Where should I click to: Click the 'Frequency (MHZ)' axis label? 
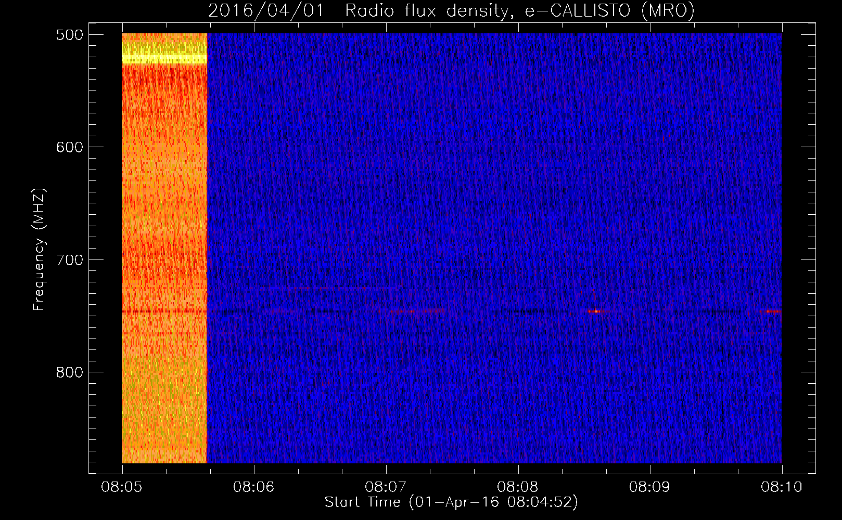[x=39, y=250]
